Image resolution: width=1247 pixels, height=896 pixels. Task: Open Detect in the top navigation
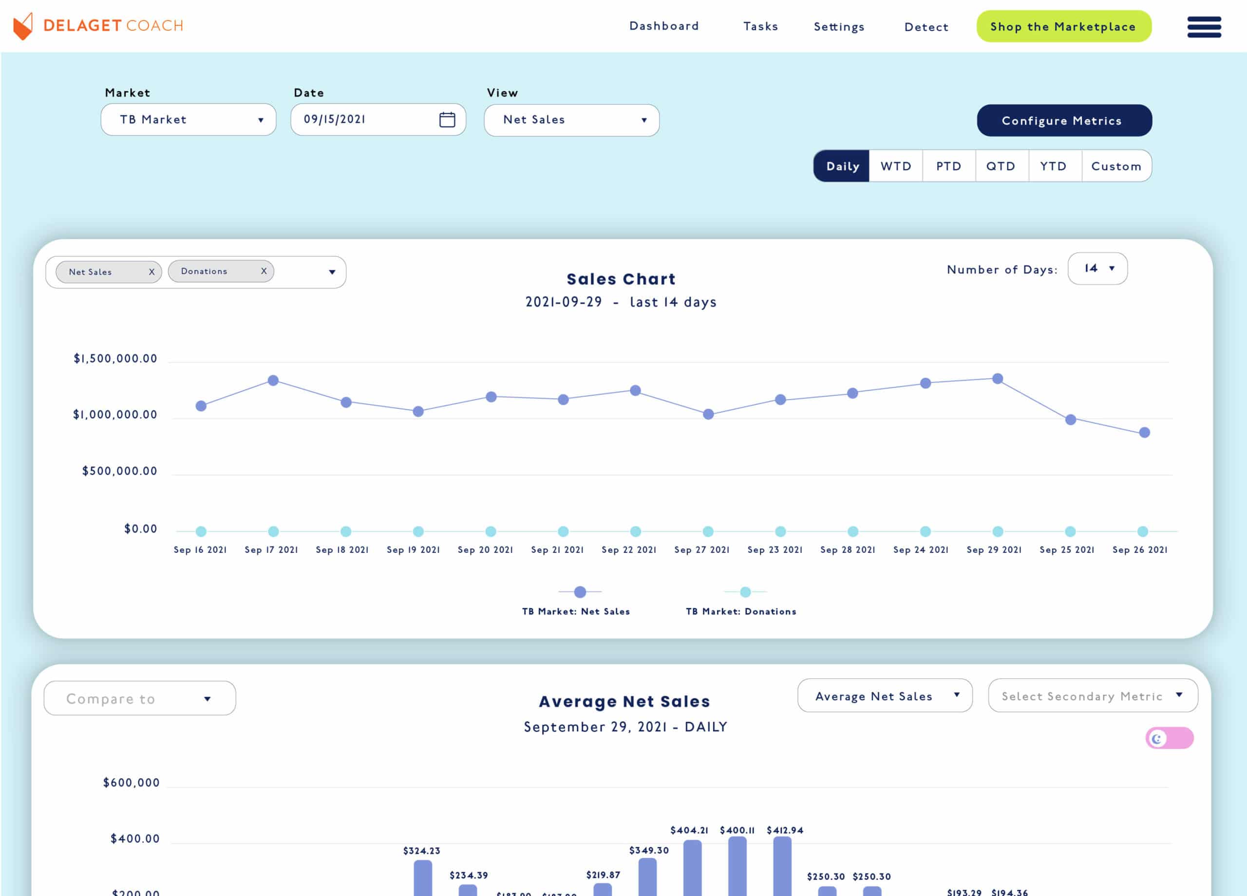[x=926, y=27]
